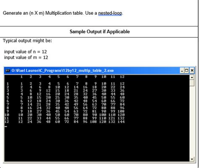
Task: Select the Sample Output if Applicable heading
Action: [x=99, y=32]
